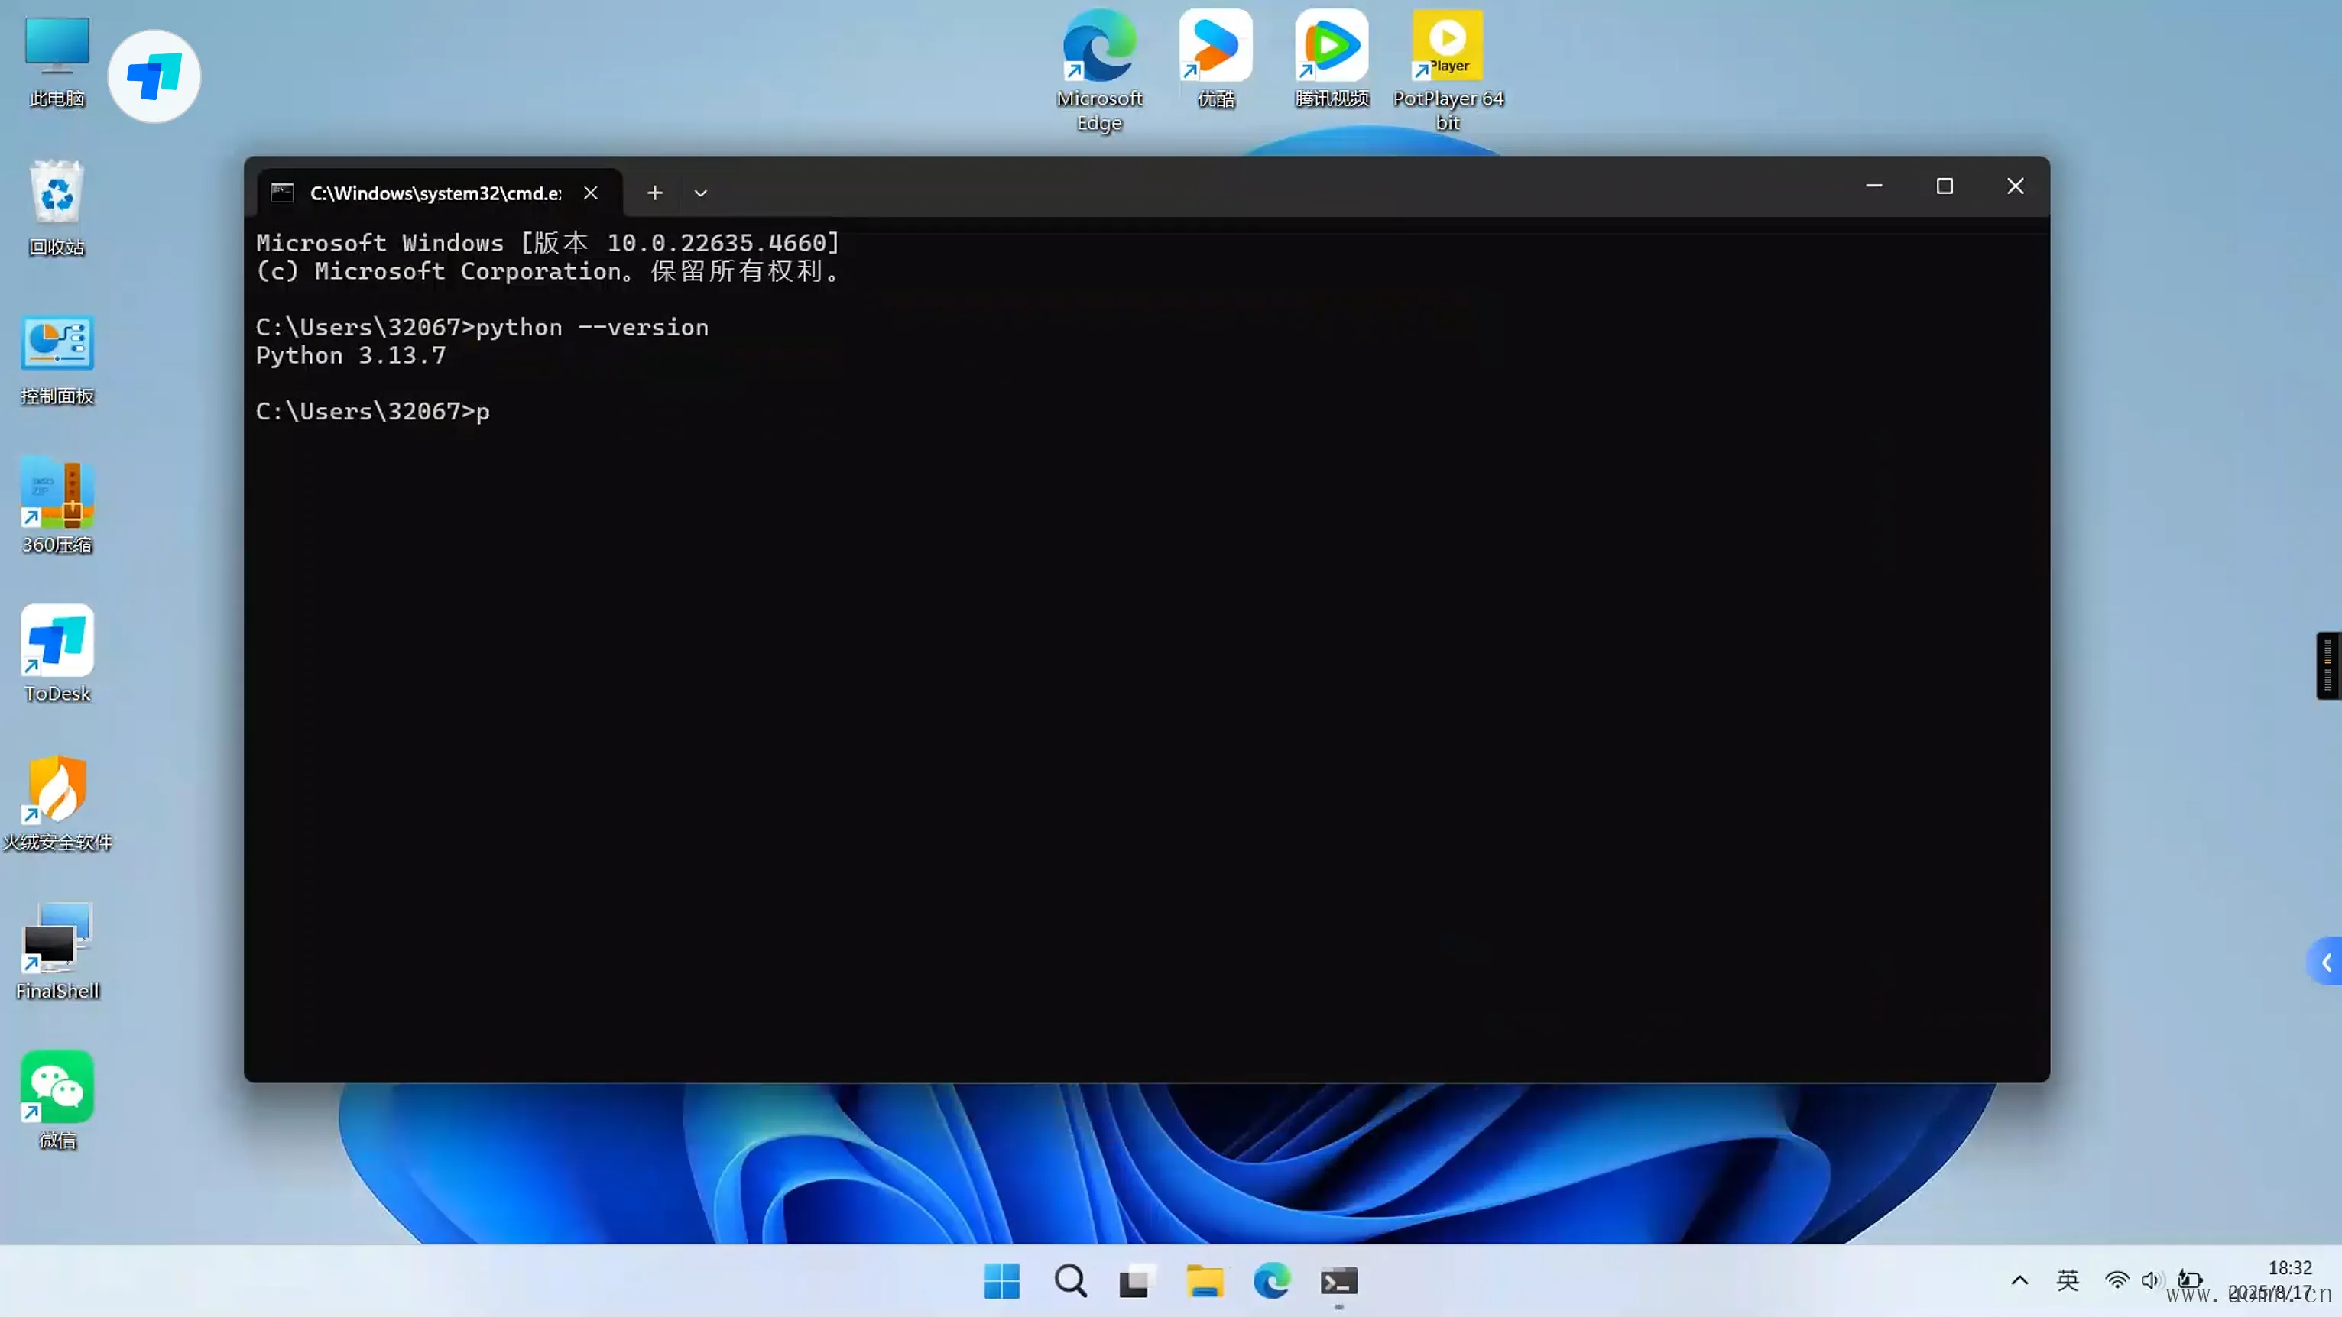
Task: Add a new terminal tab
Action: click(654, 193)
